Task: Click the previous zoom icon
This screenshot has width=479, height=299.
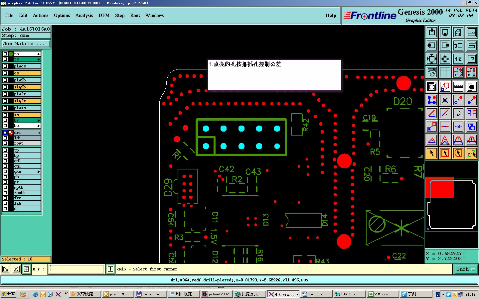Action: click(x=458, y=46)
